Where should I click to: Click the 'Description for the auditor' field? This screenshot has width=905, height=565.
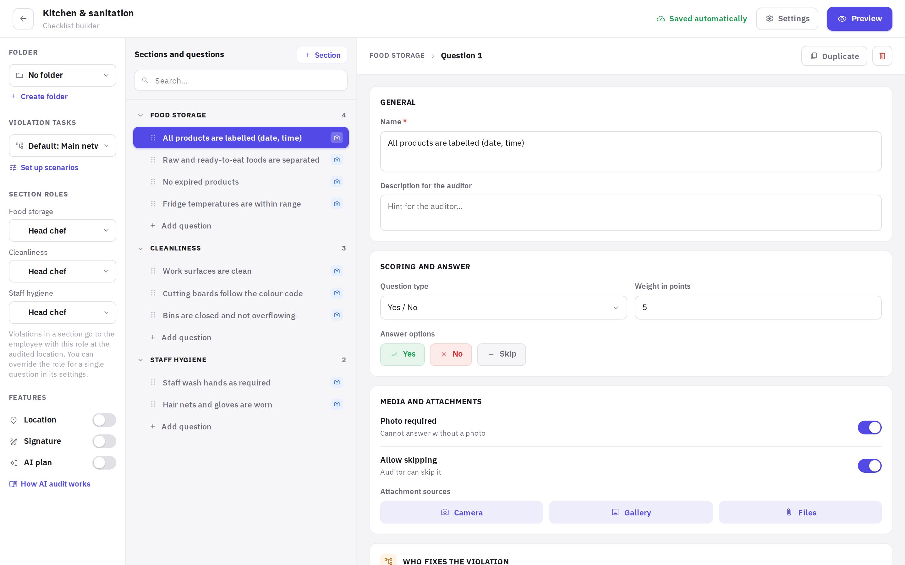630,213
